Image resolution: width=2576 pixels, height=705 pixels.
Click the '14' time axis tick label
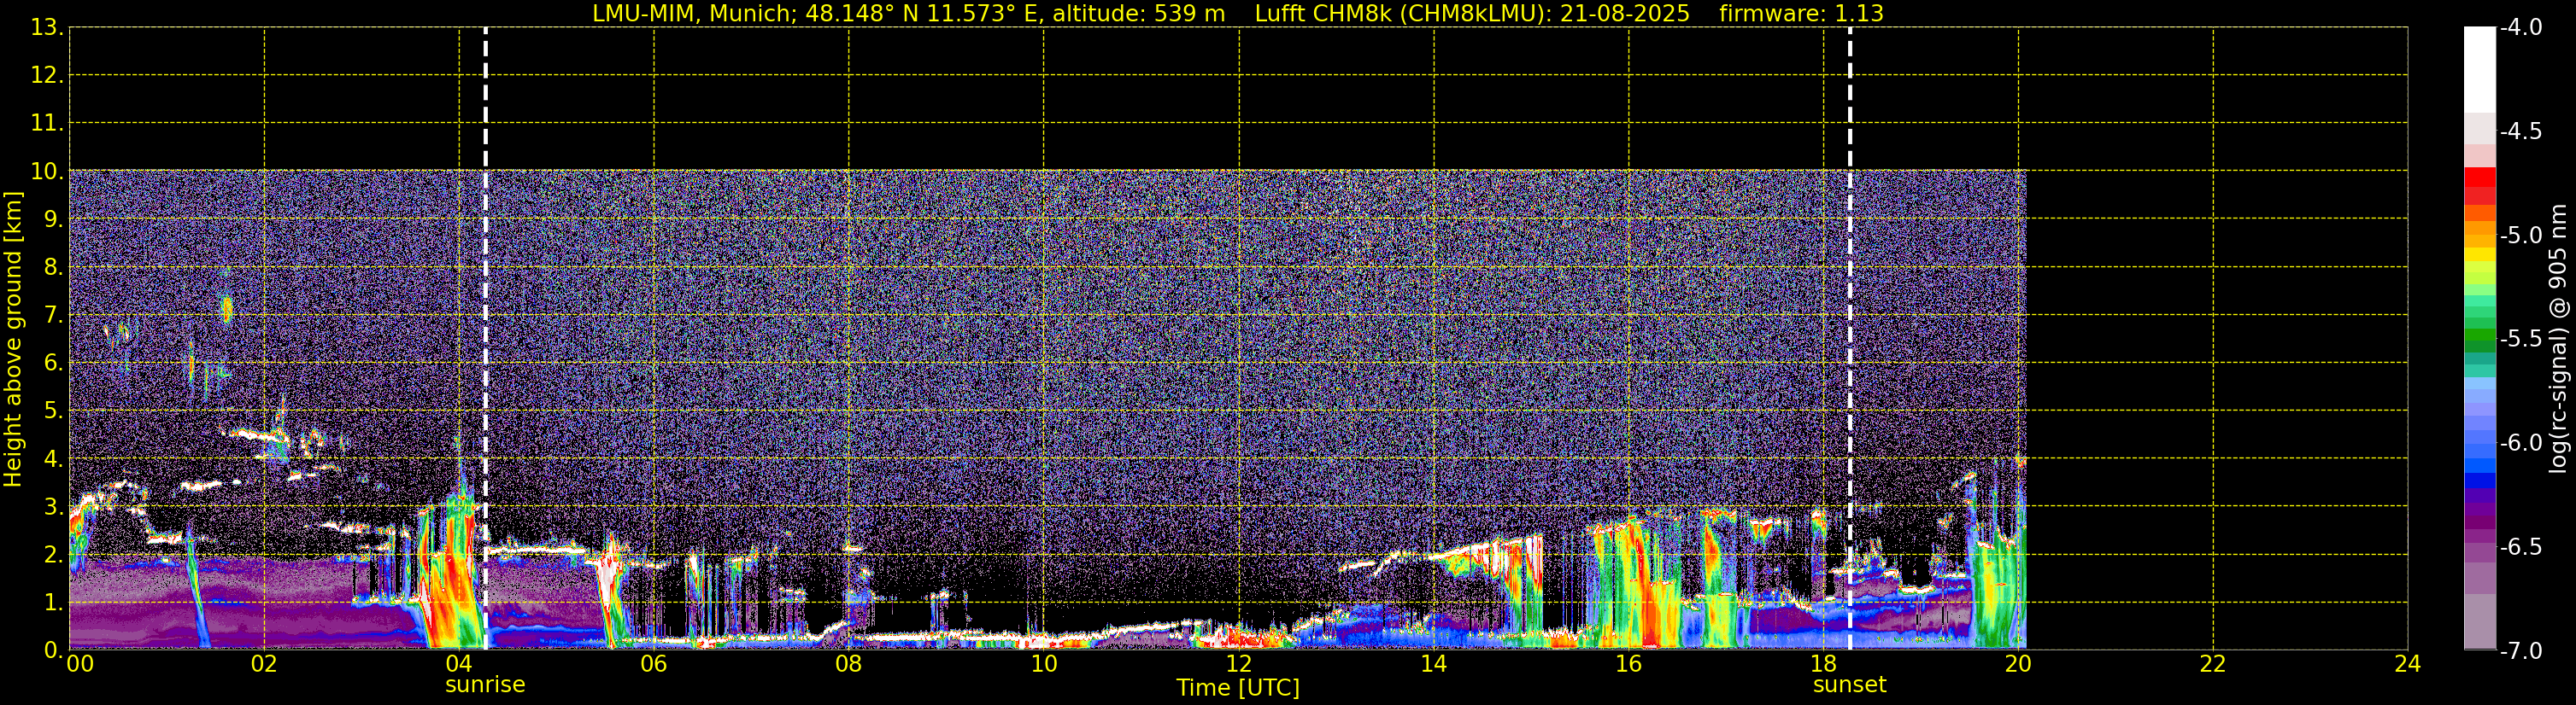click(x=1434, y=664)
